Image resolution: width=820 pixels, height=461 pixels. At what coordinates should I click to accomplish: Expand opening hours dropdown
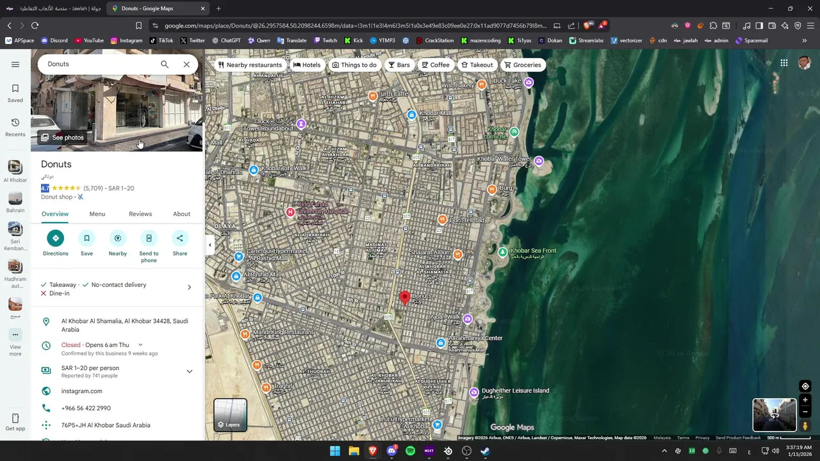140,345
